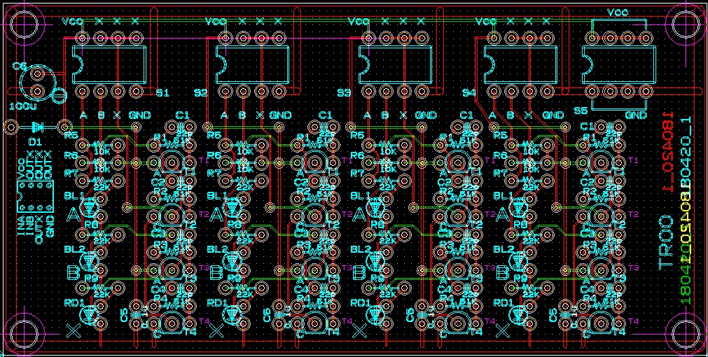Viewport: 708px width, 357px height.
Task: Select the S5 reference label
Action: (x=581, y=110)
